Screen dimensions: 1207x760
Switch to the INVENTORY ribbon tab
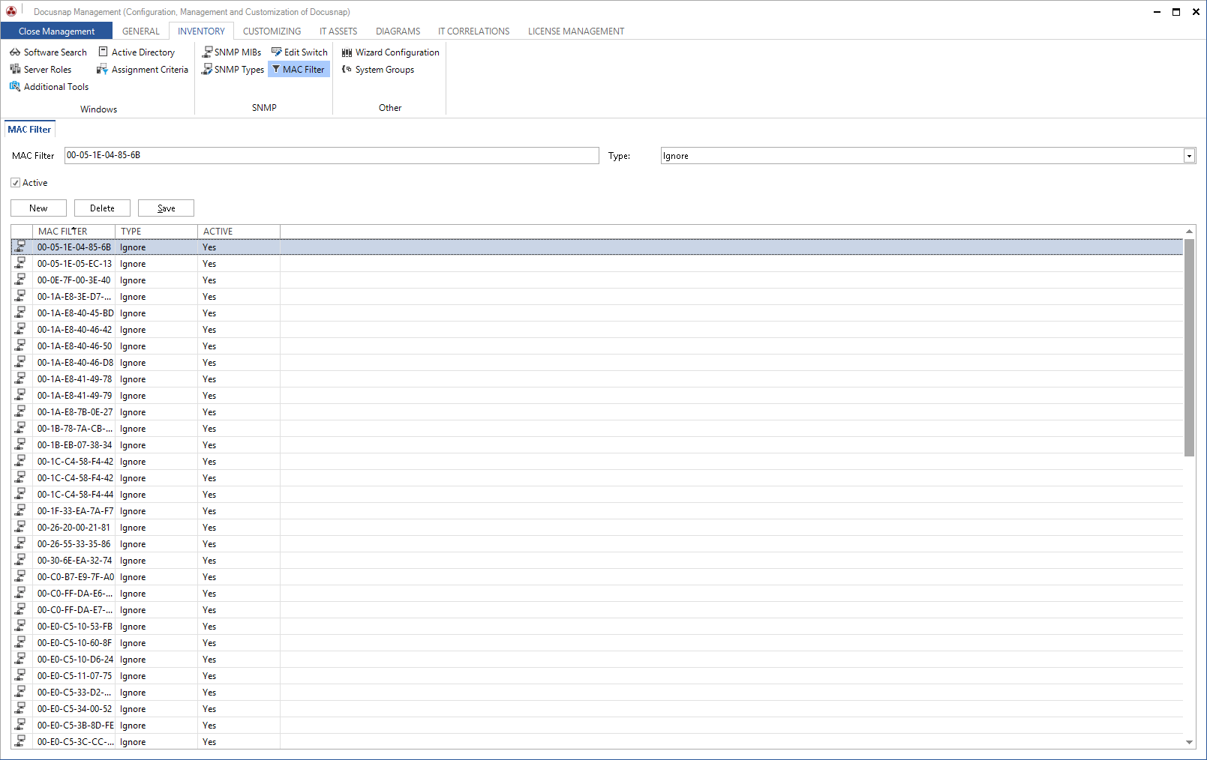click(201, 31)
